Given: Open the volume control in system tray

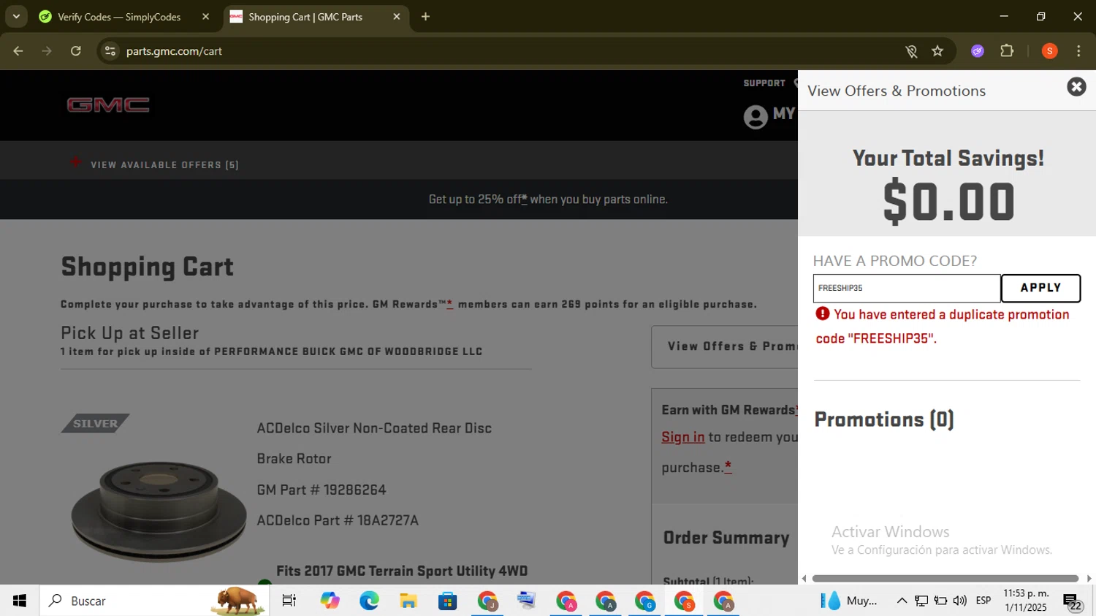Looking at the screenshot, I should click(x=960, y=601).
